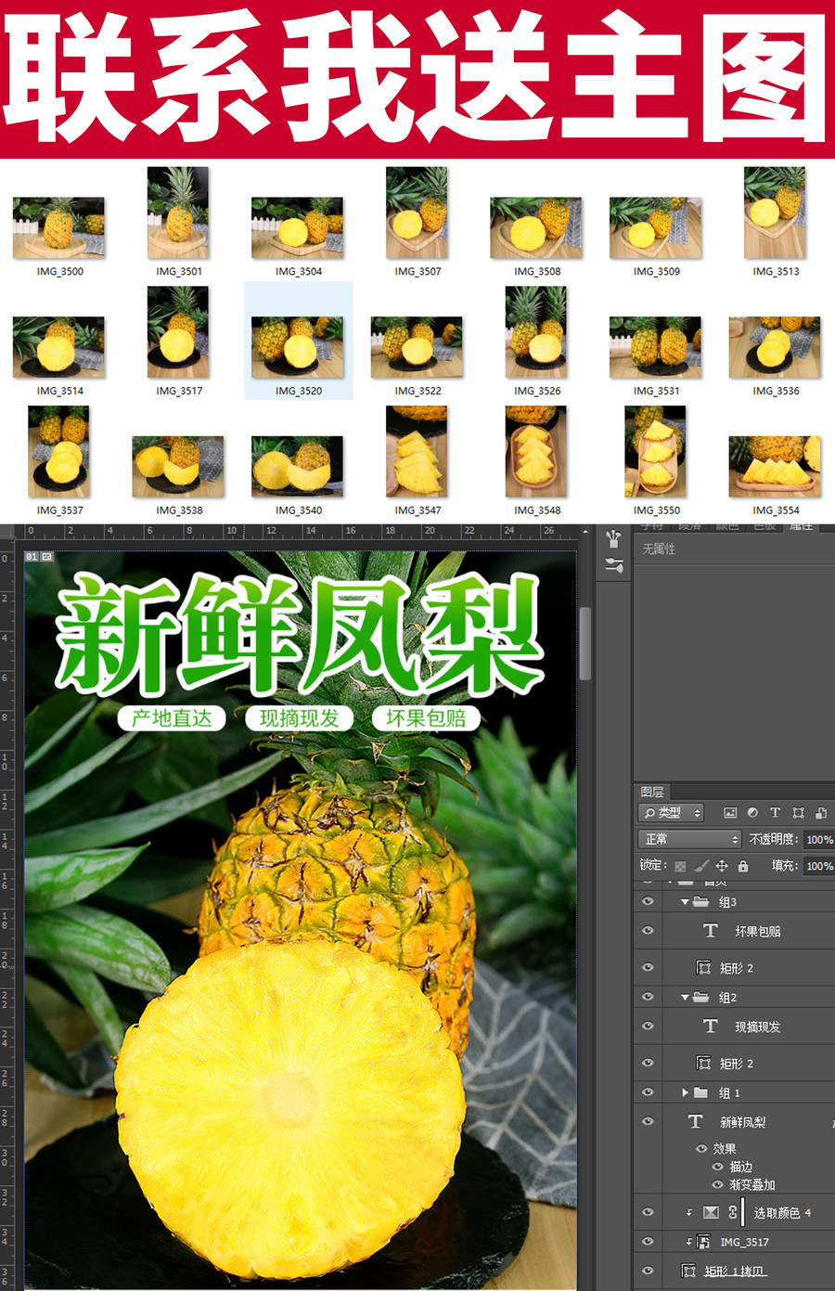
Task: Hide the 现摘现发 text layer
Action: [648, 1026]
